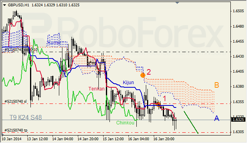Click the 1.6305 price scale value
Image resolution: width=247 pixels, height=143 pixels.
pos(238,132)
